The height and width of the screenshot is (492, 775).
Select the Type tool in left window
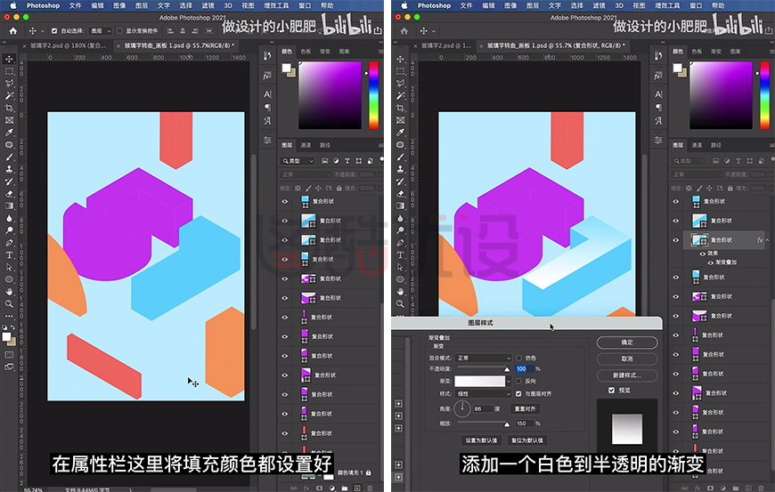click(x=9, y=255)
